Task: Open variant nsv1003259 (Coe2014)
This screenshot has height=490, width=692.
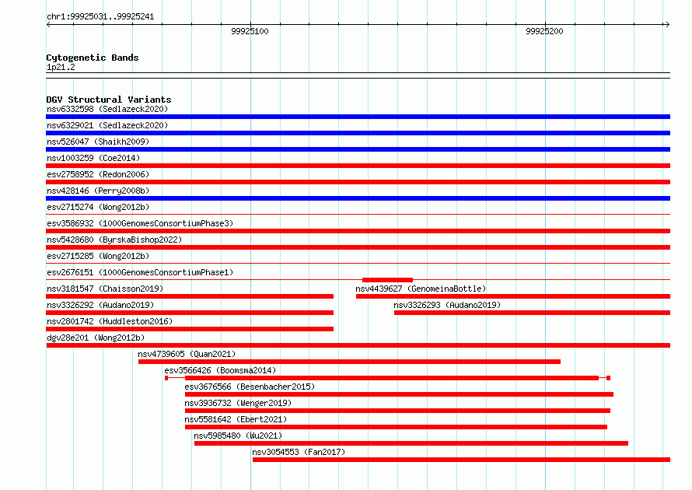Action: [93, 158]
